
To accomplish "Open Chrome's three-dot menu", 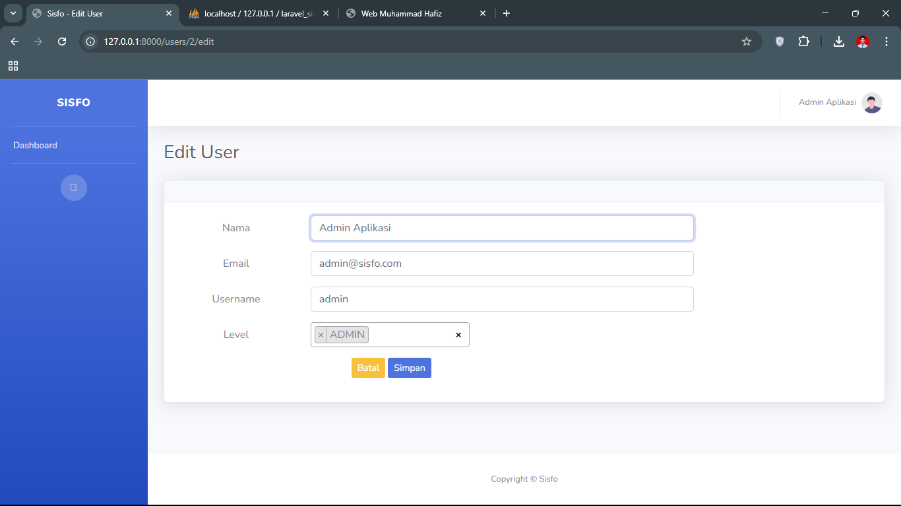I will [886, 42].
